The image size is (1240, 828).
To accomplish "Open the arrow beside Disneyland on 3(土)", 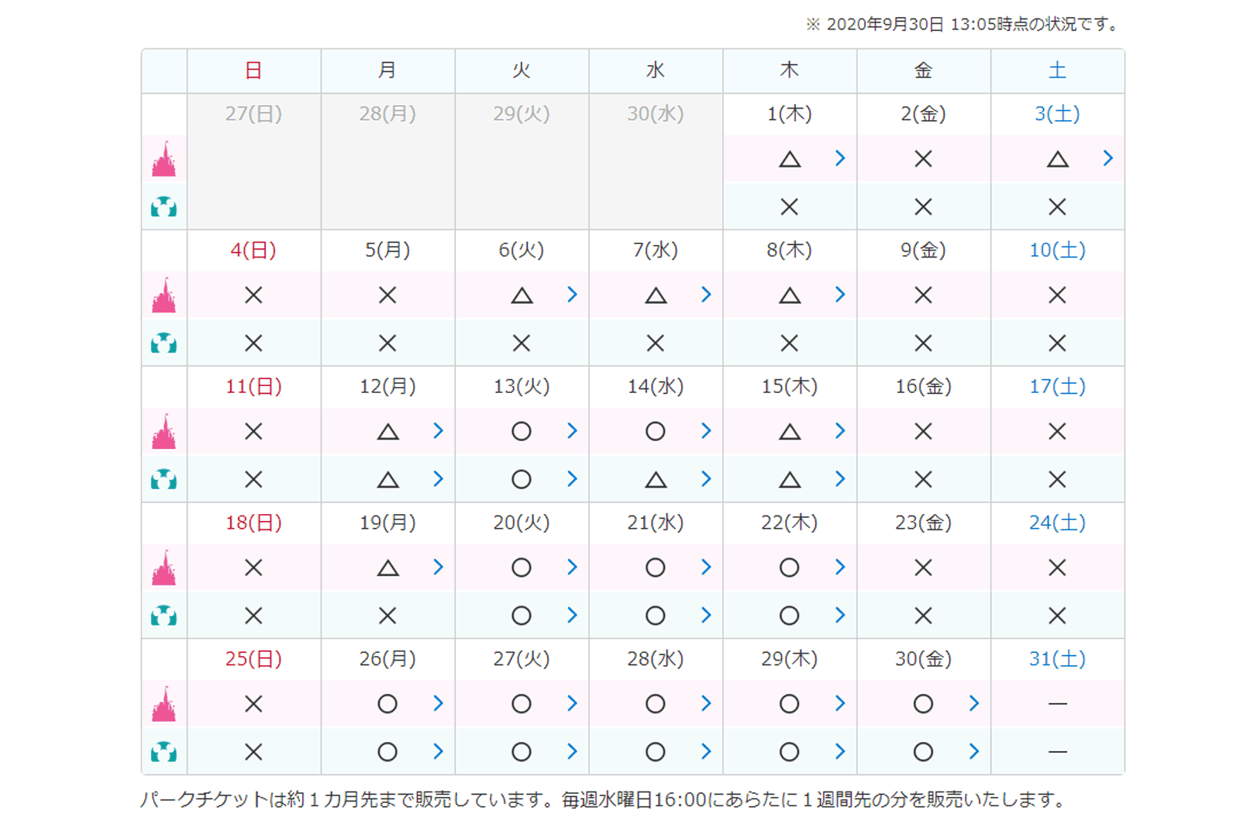I will coord(1108,158).
